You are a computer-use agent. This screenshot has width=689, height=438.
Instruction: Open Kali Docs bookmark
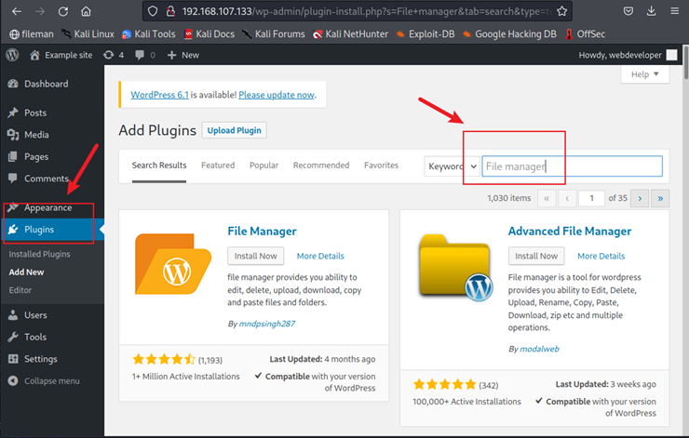click(x=209, y=34)
